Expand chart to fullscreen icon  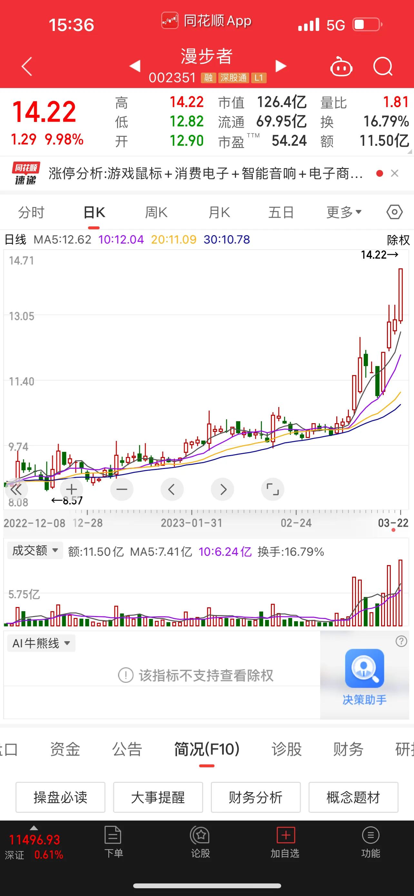click(273, 489)
